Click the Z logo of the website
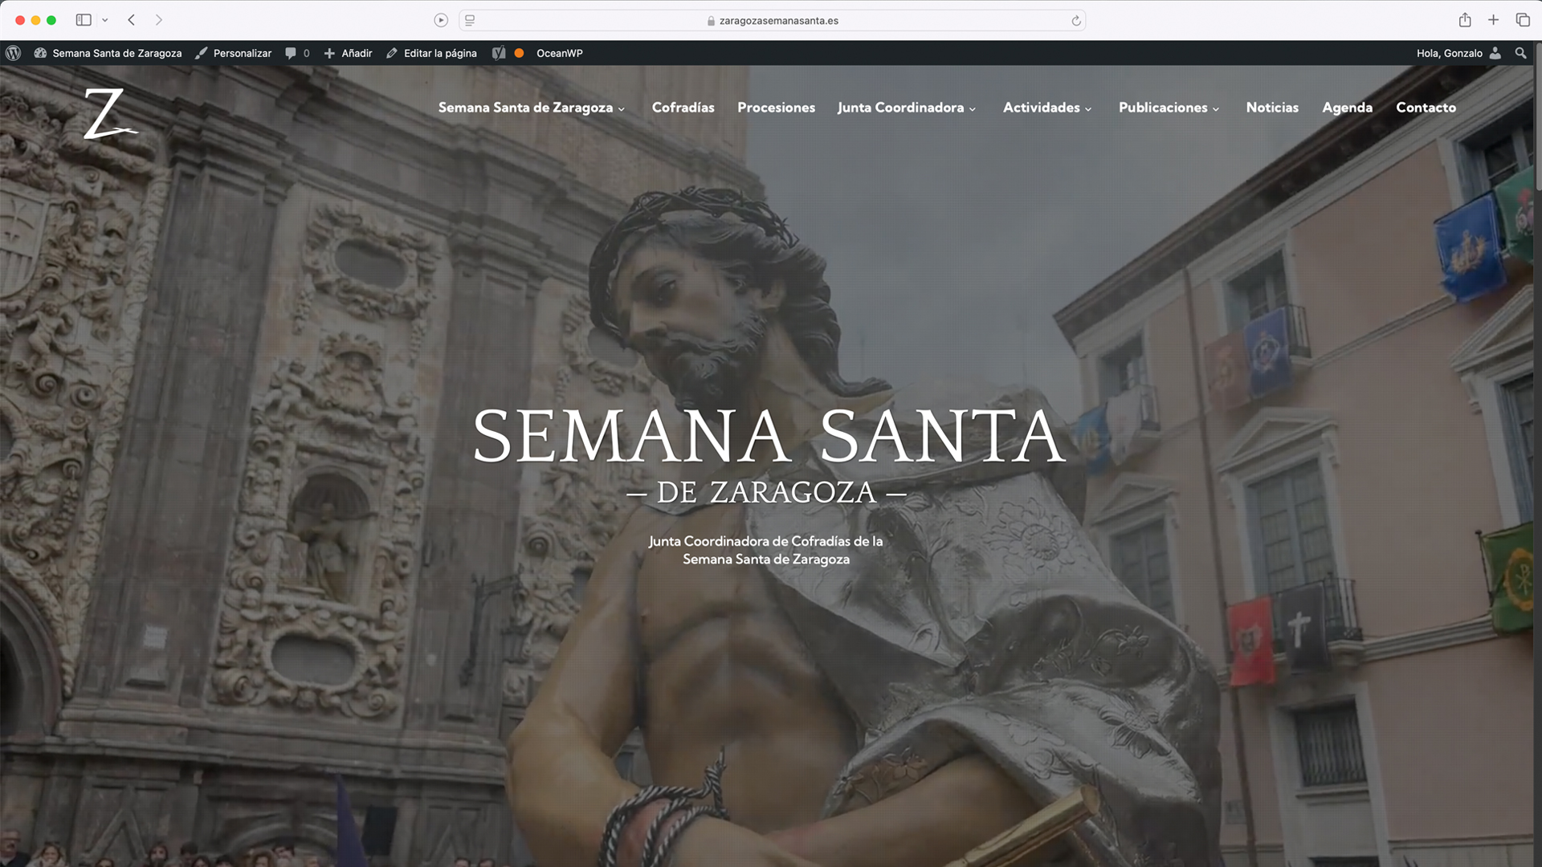This screenshot has width=1542, height=867. pyautogui.click(x=111, y=113)
